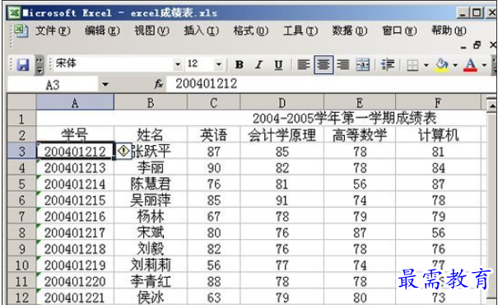
Task: Click header cell 学号
Action: [x=75, y=135]
